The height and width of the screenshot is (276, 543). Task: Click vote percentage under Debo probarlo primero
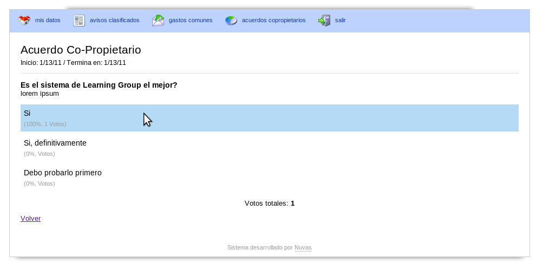click(39, 183)
